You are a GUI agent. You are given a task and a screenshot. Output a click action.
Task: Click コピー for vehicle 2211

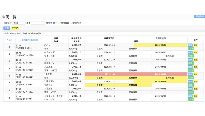tap(191, 63)
